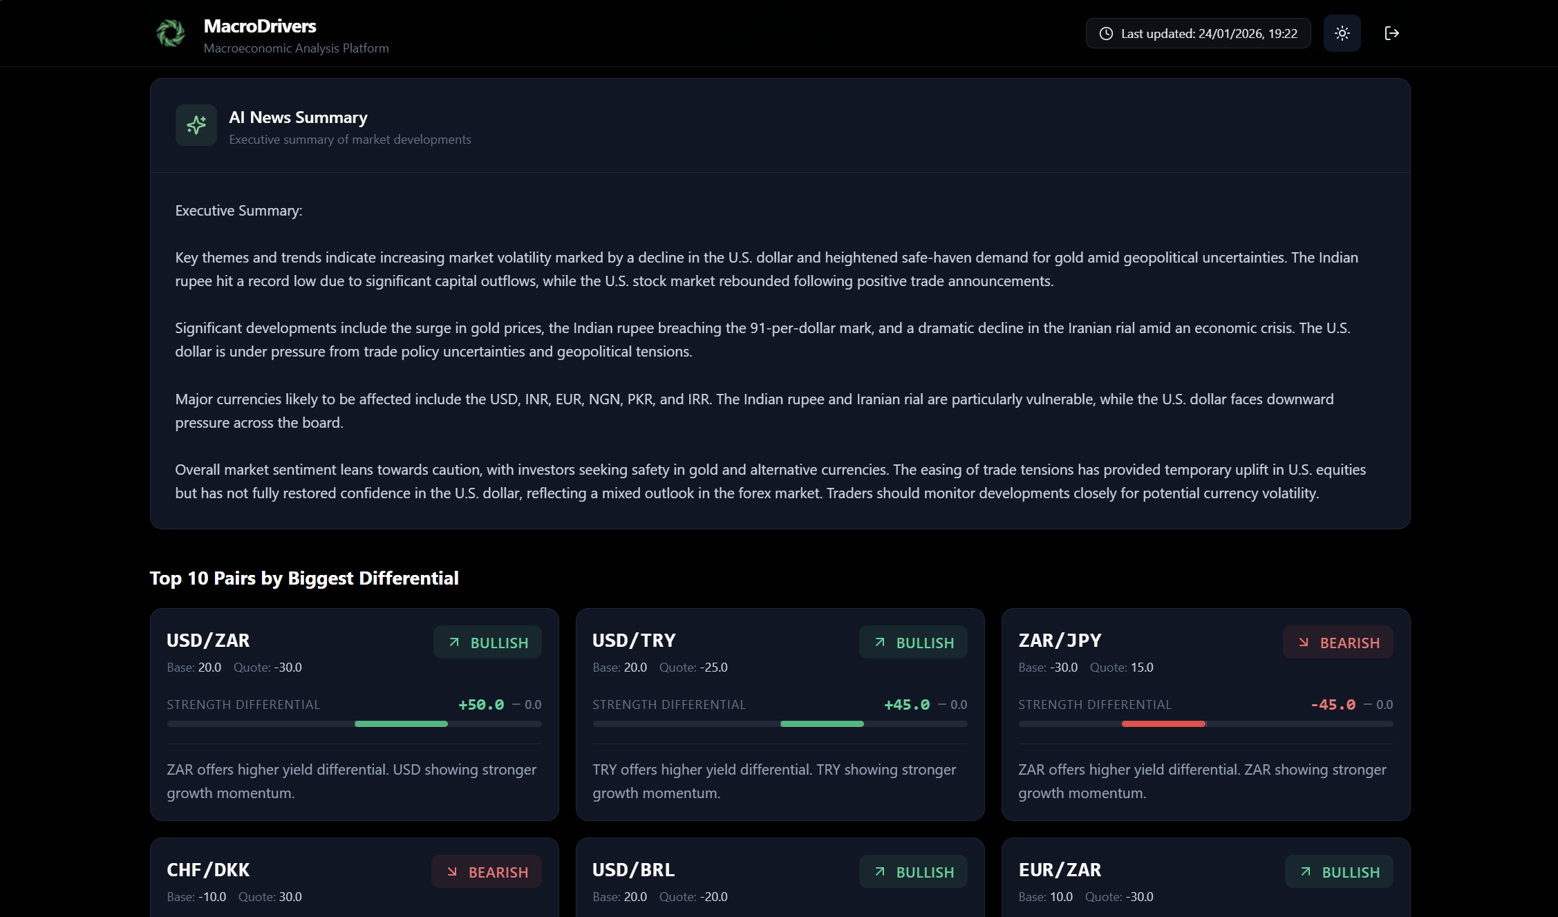
Task: Click the USD/ZAR green strength differential bar
Action: (401, 724)
